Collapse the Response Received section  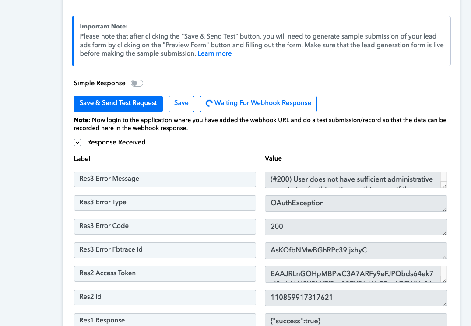[77, 142]
